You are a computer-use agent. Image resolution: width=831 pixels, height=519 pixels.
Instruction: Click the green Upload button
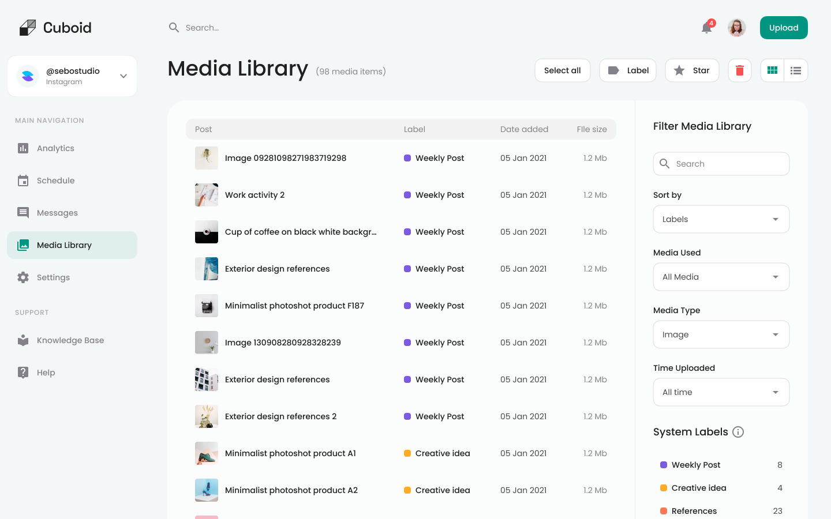[784, 27]
